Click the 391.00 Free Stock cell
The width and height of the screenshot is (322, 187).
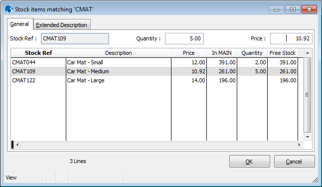pyautogui.click(x=283, y=62)
